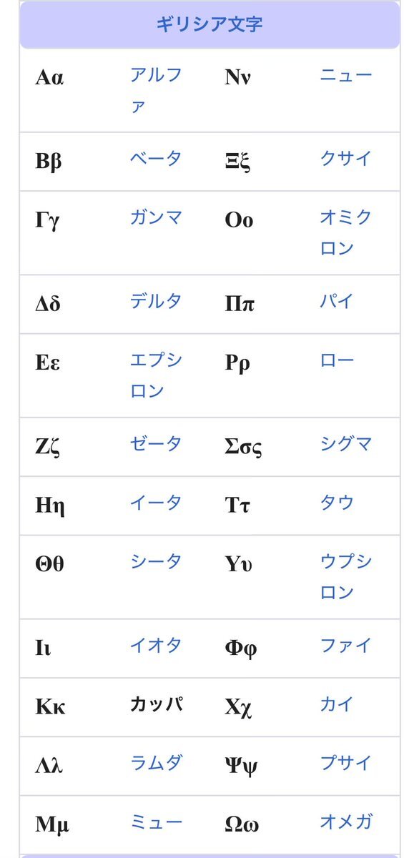Open the ウプシロン link
The height and width of the screenshot is (858, 404).
click(x=346, y=577)
